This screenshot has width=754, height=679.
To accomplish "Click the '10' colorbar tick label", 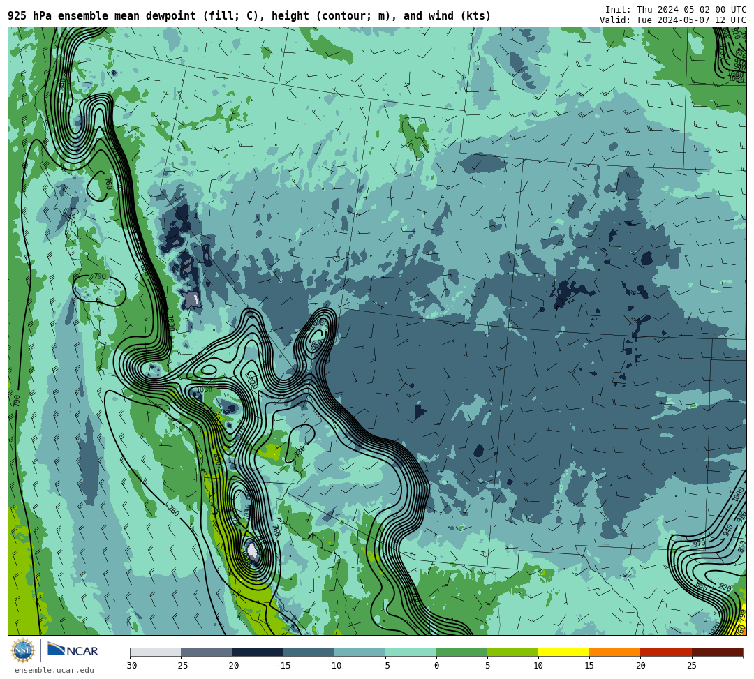I will pyautogui.click(x=538, y=666).
